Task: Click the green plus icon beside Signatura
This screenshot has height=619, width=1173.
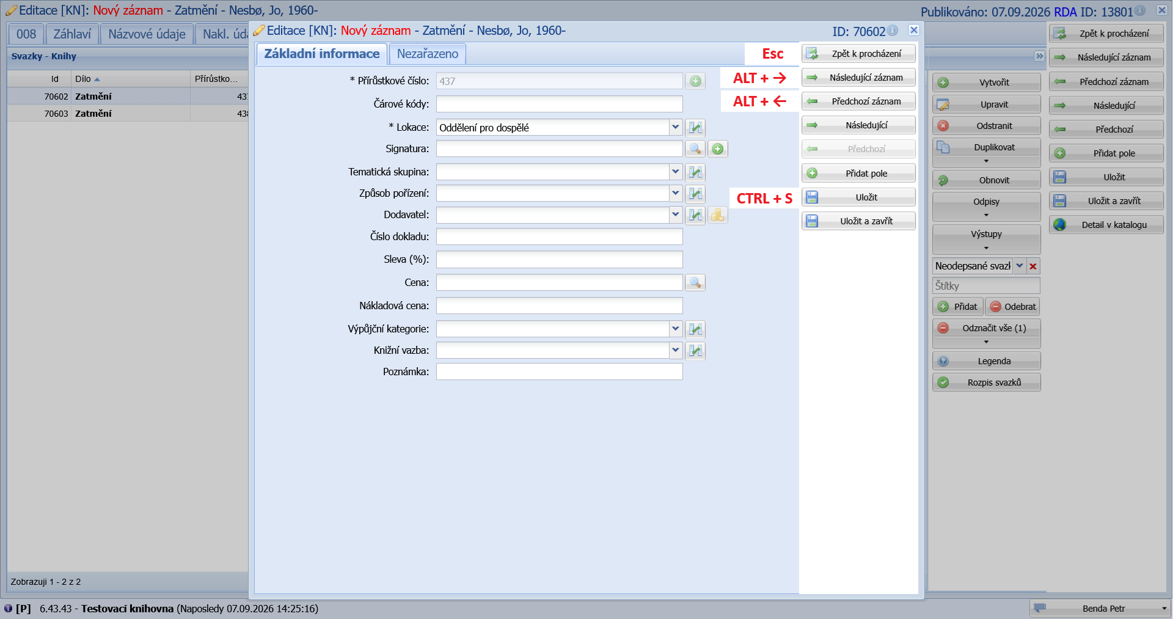Action: 718,149
